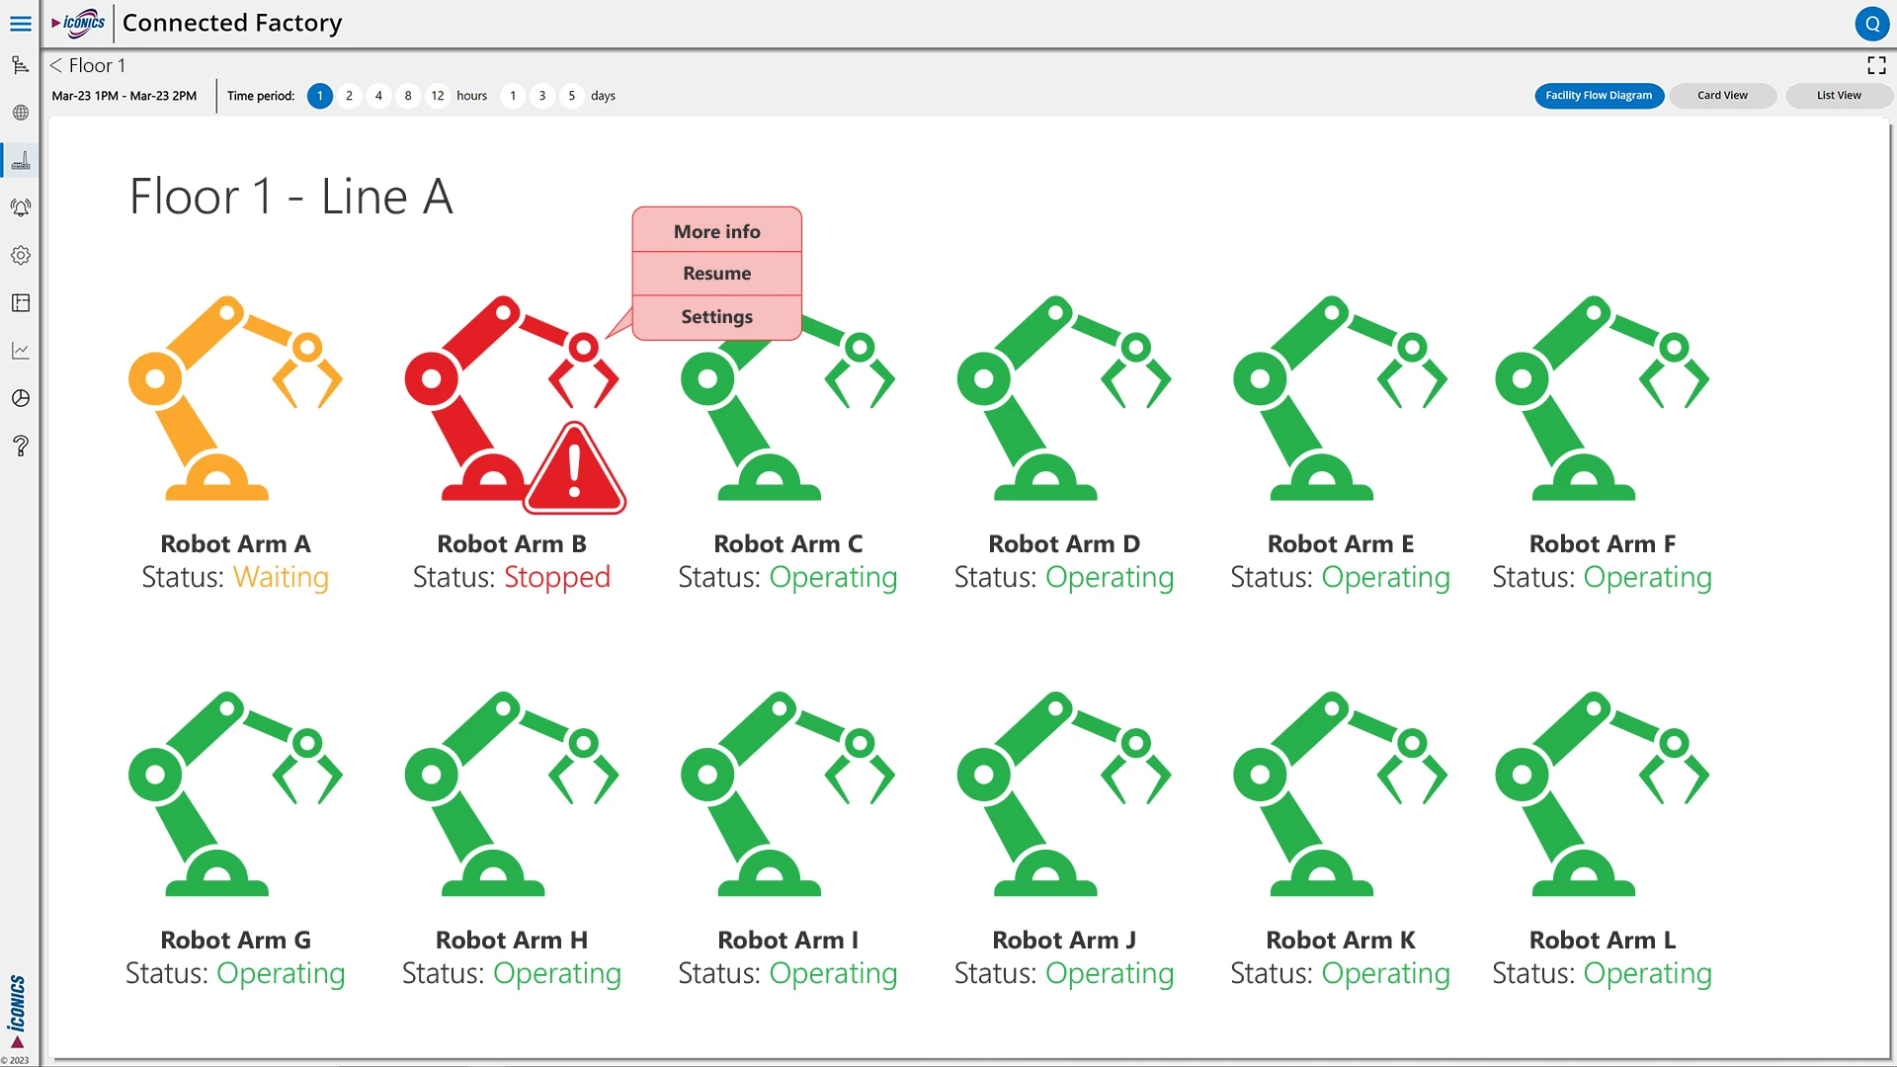Open the user profile Q avatar

click(x=1871, y=24)
